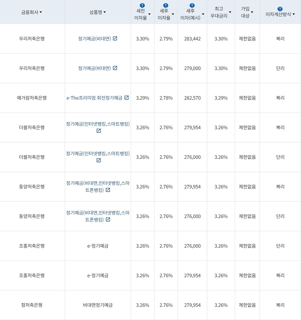Click the external link icon for e-The프리미엄 회전정기예금
301x320 pixels.
click(126, 98)
